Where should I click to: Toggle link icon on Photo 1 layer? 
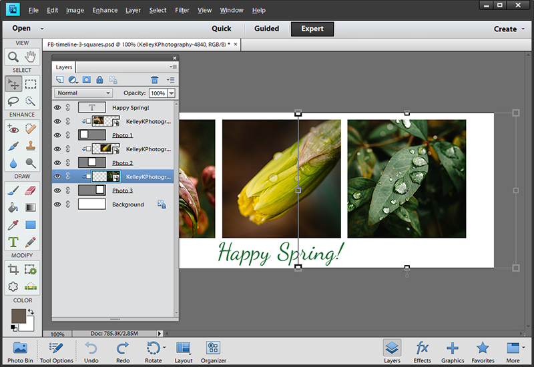tap(68, 135)
